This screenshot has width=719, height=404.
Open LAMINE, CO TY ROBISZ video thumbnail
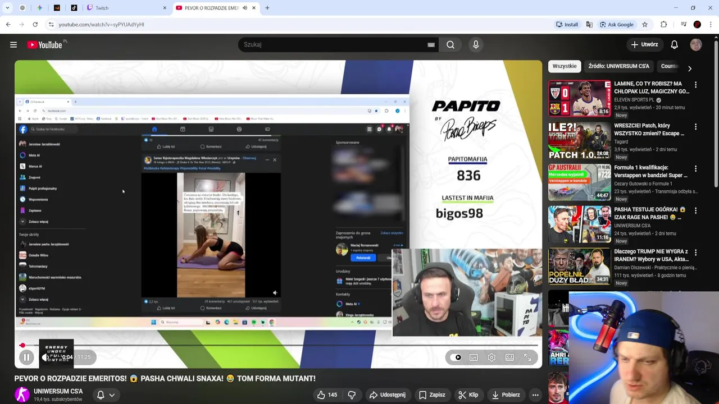579,98
